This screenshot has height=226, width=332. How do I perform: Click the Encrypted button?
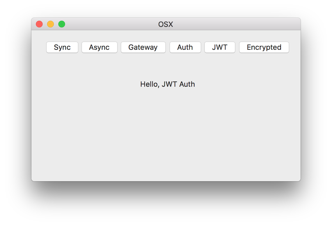point(264,47)
